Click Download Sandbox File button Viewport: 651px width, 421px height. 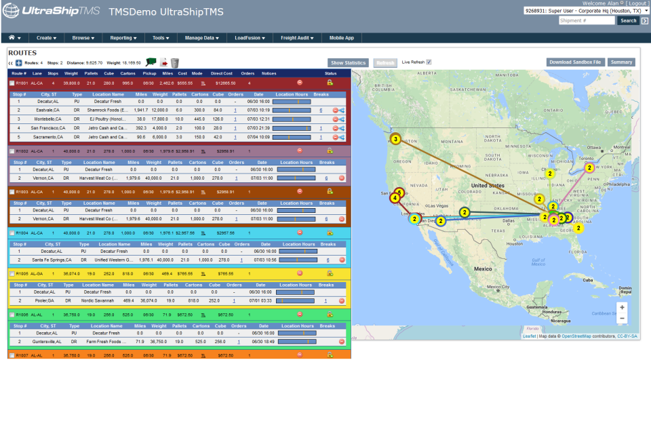coord(575,62)
